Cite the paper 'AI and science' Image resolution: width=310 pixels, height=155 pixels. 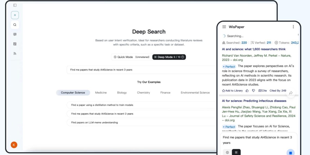(263, 91)
